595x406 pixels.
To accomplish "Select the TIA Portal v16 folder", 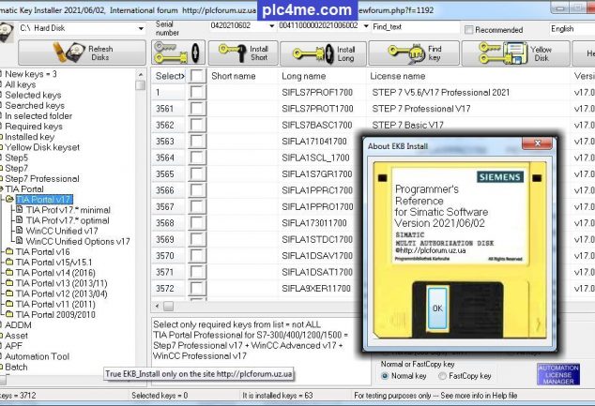I will pyautogui.click(x=50, y=252).
